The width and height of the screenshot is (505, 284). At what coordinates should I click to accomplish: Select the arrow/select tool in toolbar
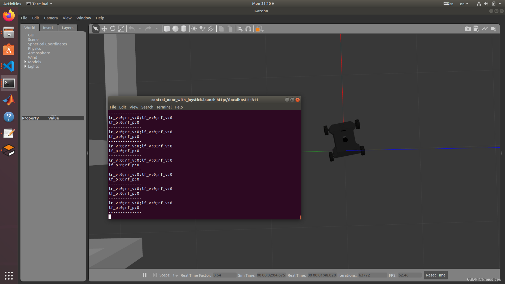pyautogui.click(x=95, y=29)
